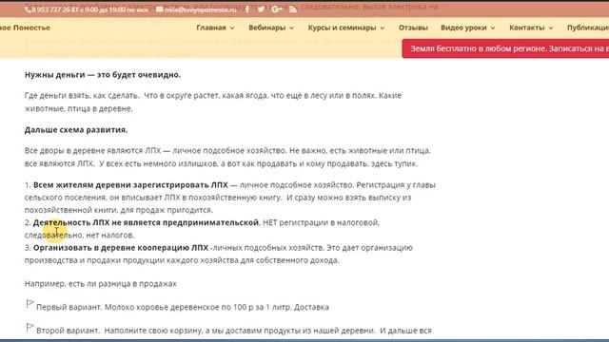Click flag icon beside Второй вариант
This screenshot has width=609, height=342.
(29, 328)
